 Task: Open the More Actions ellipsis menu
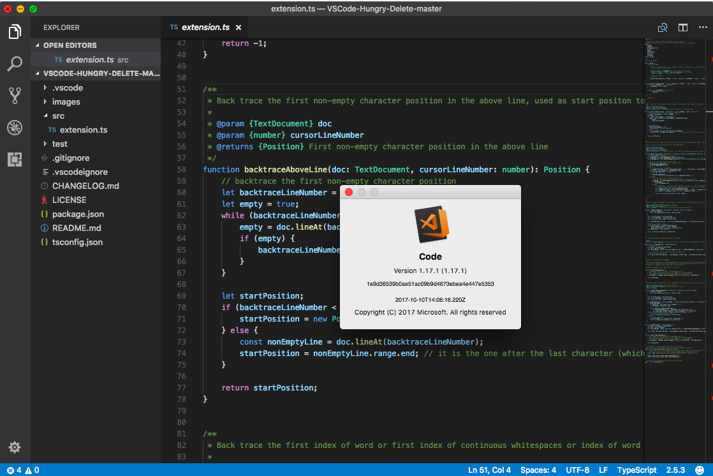click(703, 27)
